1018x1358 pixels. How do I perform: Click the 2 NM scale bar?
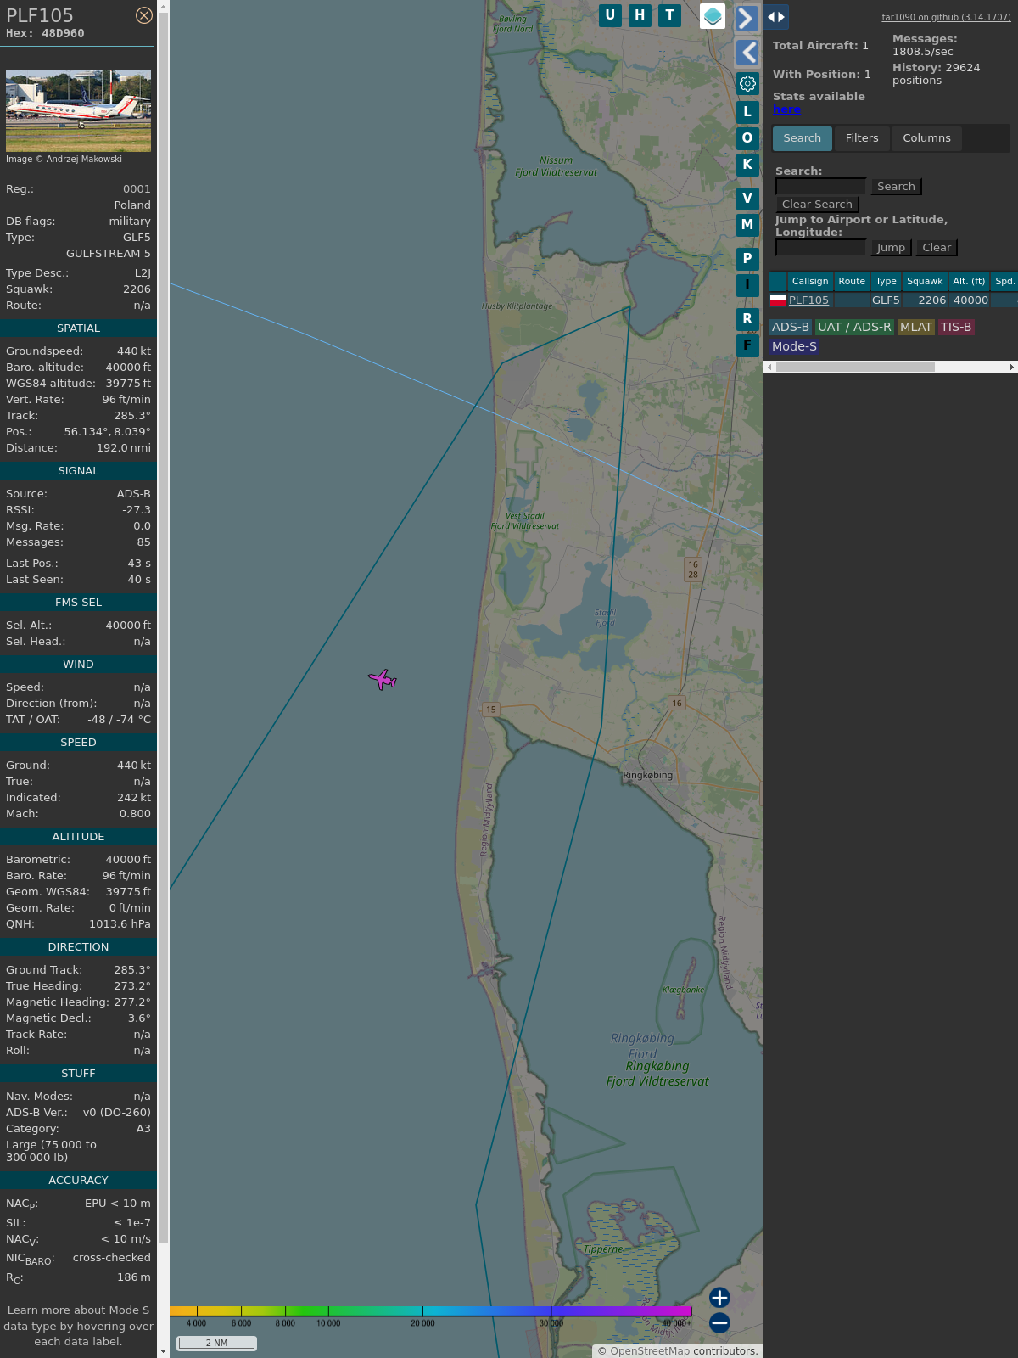click(216, 1343)
